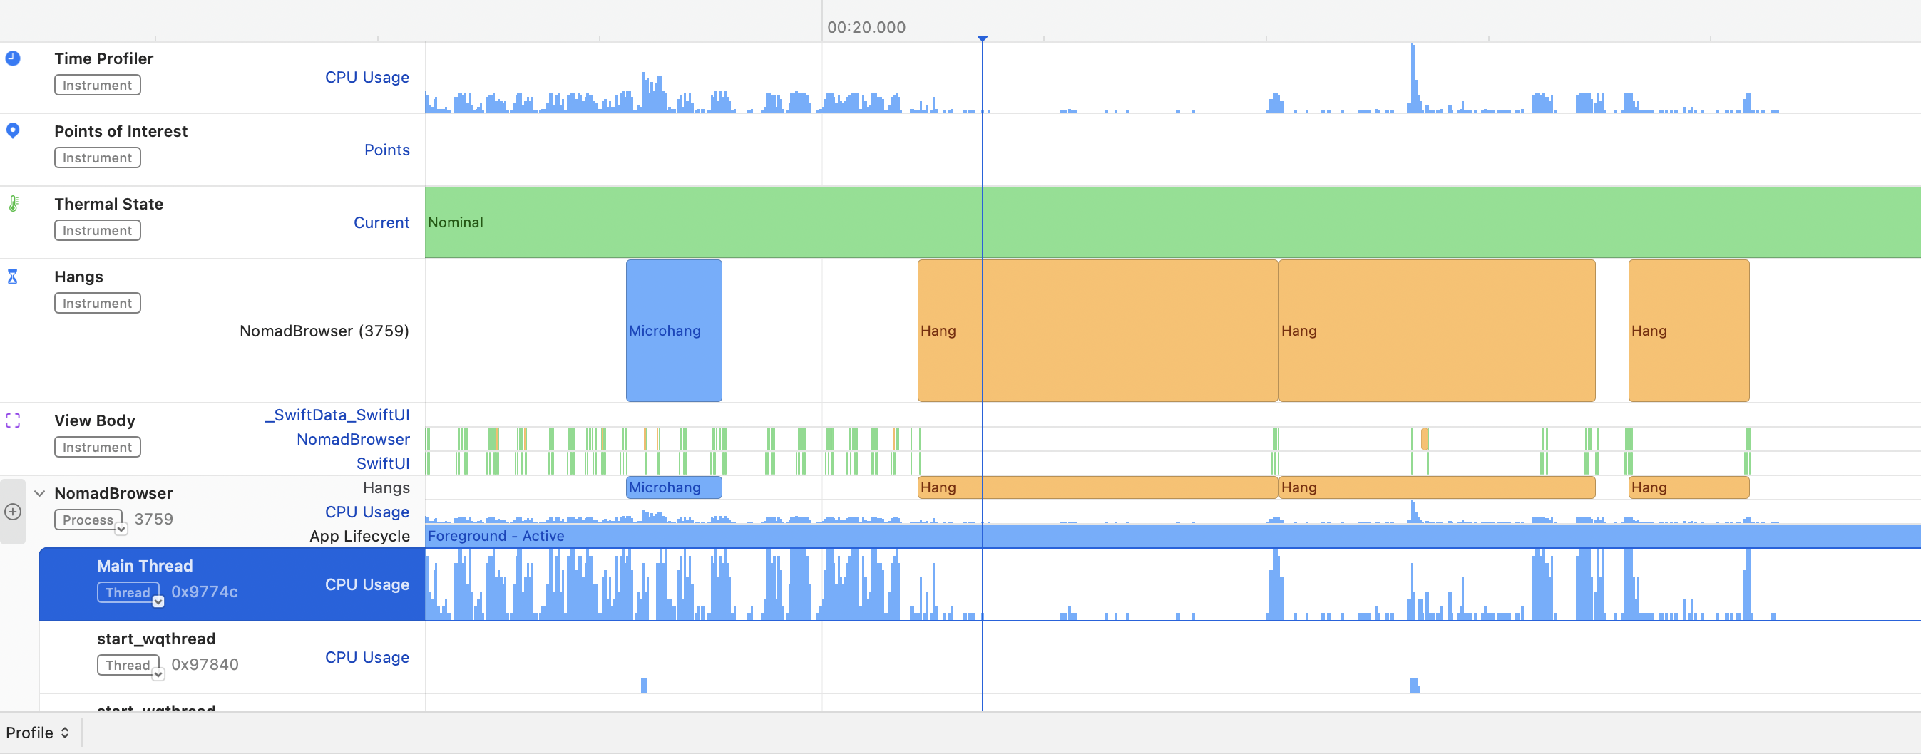Select the blue Microhang block in Hangs track
Image resolution: width=1921 pixels, height=754 pixels.
point(673,330)
